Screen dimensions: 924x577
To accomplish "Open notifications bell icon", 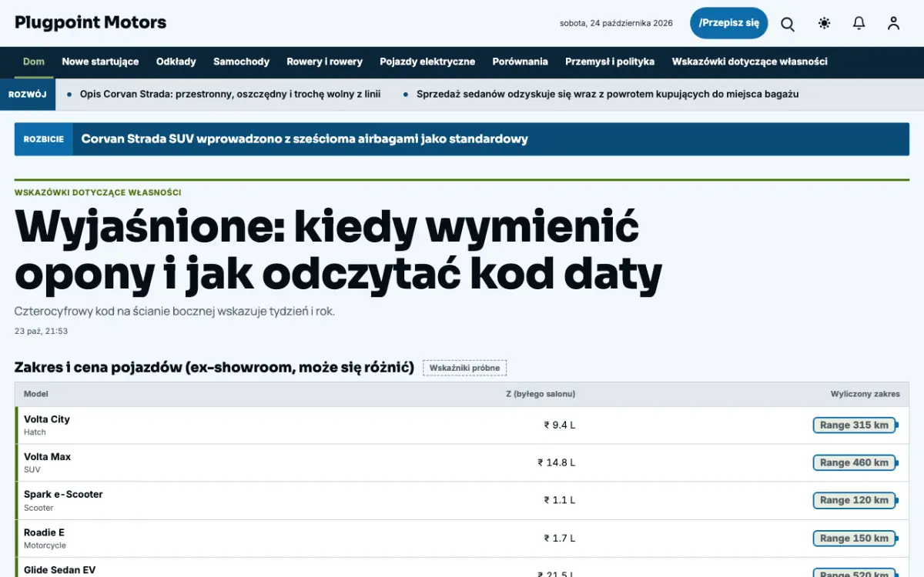I will (859, 23).
